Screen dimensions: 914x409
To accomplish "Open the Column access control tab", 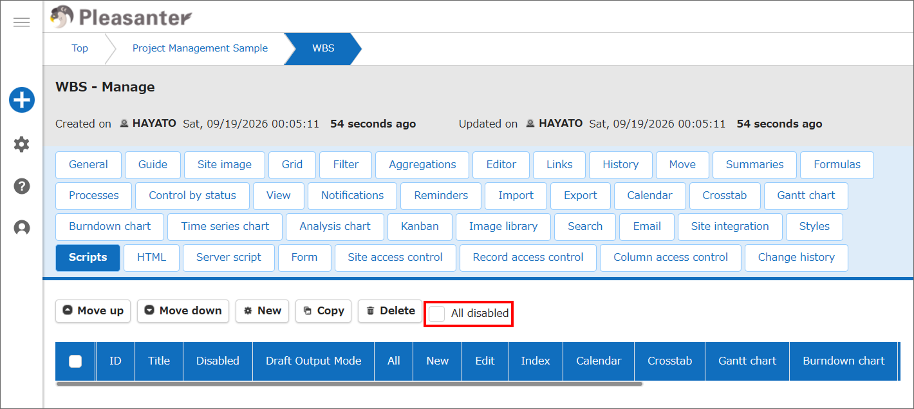I will (671, 258).
